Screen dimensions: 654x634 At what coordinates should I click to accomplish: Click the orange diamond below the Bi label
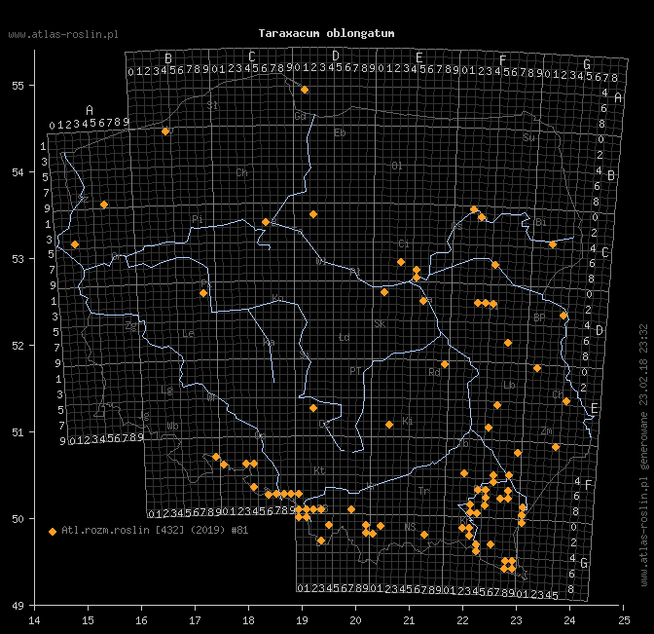click(553, 244)
